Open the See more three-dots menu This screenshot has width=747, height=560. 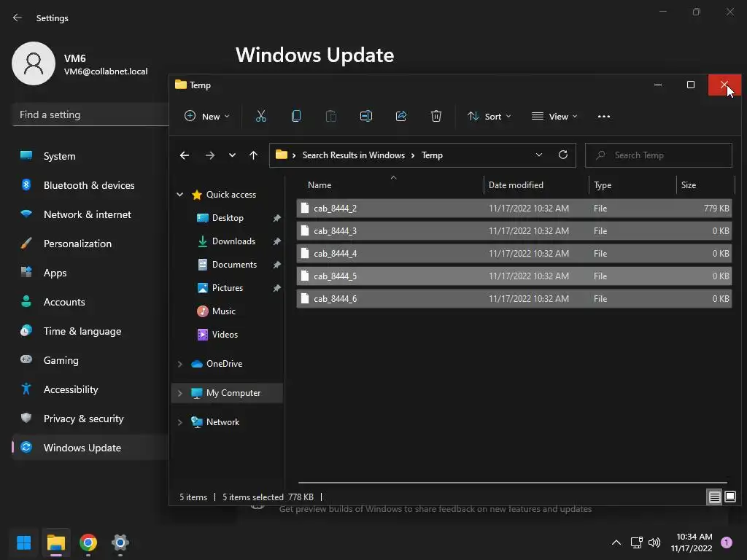[603, 116]
